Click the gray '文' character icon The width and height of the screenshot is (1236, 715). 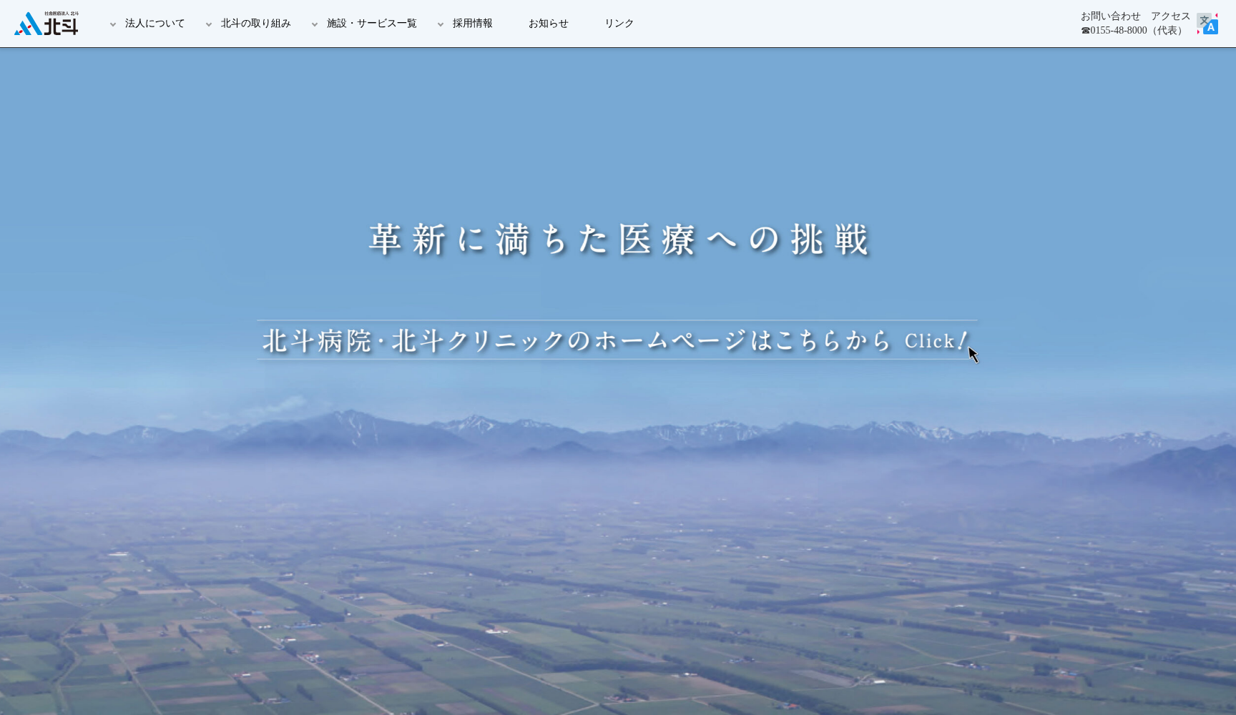coord(1204,20)
